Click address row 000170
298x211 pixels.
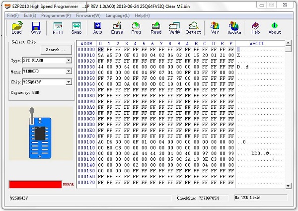tap(86, 182)
